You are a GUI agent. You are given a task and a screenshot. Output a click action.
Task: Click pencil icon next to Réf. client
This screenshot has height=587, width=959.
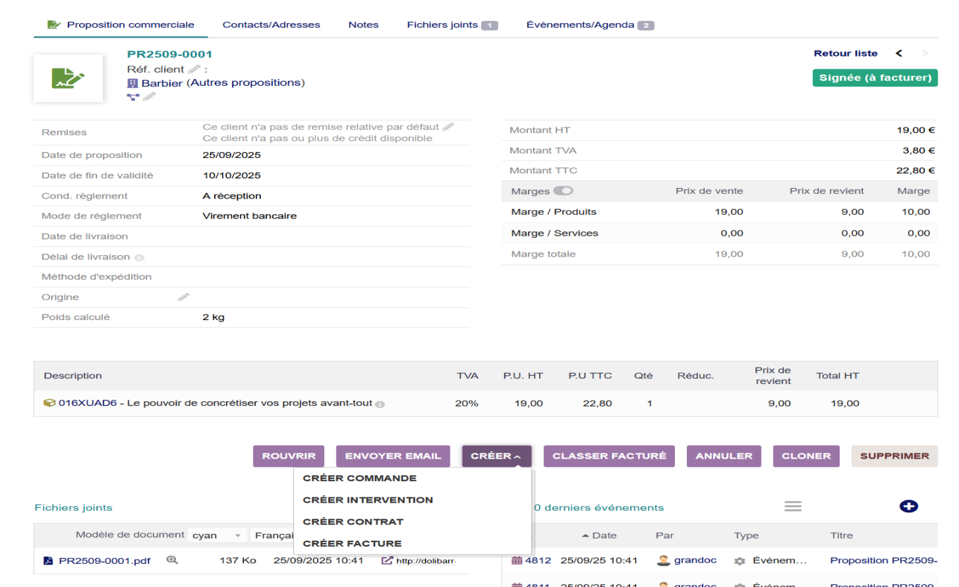coord(194,69)
